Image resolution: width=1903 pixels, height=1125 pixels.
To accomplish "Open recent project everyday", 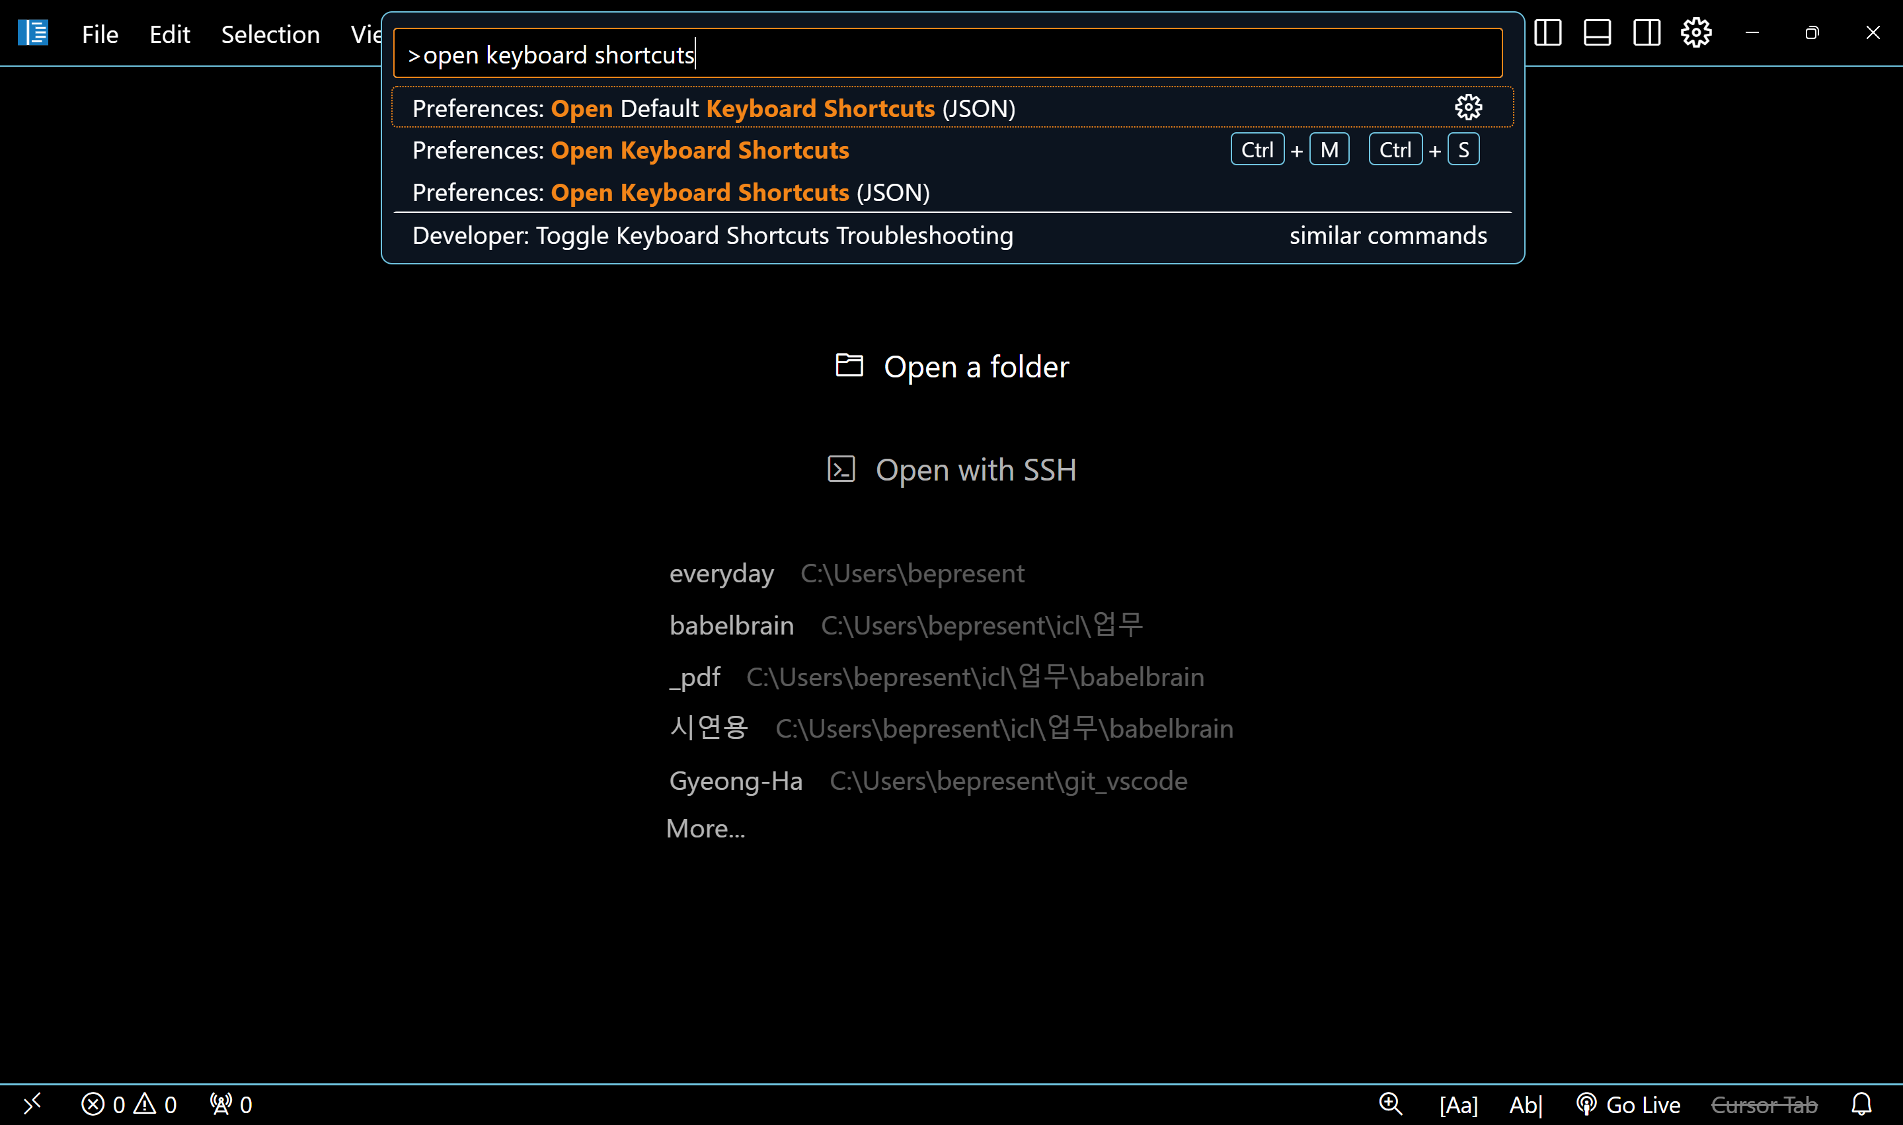I will coord(720,574).
